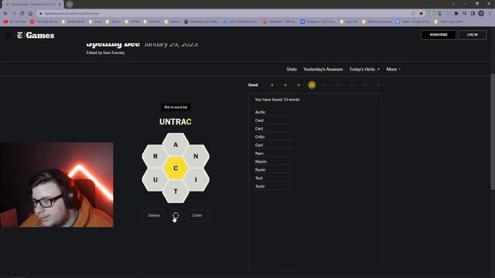Select the found word Runic
Image resolution: width=495 pixels, height=278 pixels.
[x=260, y=170]
